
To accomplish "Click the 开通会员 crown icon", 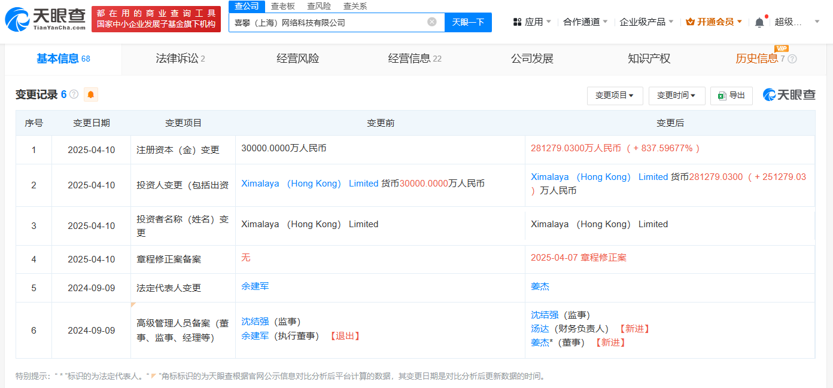I will (x=690, y=22).
